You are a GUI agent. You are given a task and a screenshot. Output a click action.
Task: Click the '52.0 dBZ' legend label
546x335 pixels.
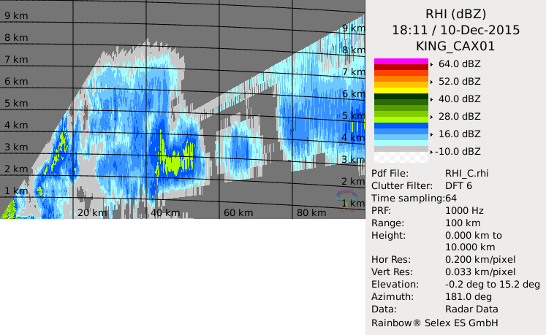[460, 82]
